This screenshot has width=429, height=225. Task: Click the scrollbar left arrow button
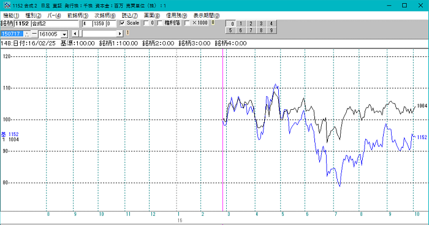[75, 34]
